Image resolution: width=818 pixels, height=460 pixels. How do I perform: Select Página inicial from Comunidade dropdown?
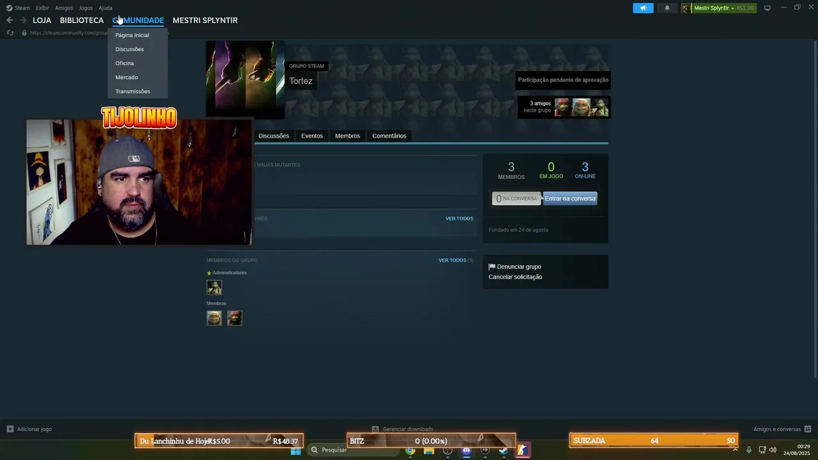(132, 35)
